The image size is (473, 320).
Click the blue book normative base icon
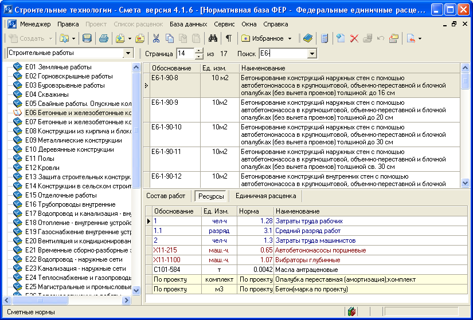pyautogui.click(x=308, y=38)
